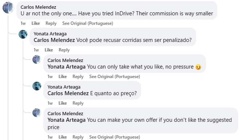Click the smirking emoji in 'no pressure' comment
Image resolution: width=249 pixels, height=140 pixels.
pyautogui.click(x=198, y=67)
